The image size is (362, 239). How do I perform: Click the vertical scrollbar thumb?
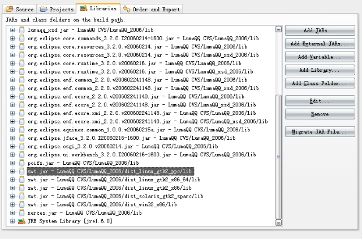(x=278, y=157)
